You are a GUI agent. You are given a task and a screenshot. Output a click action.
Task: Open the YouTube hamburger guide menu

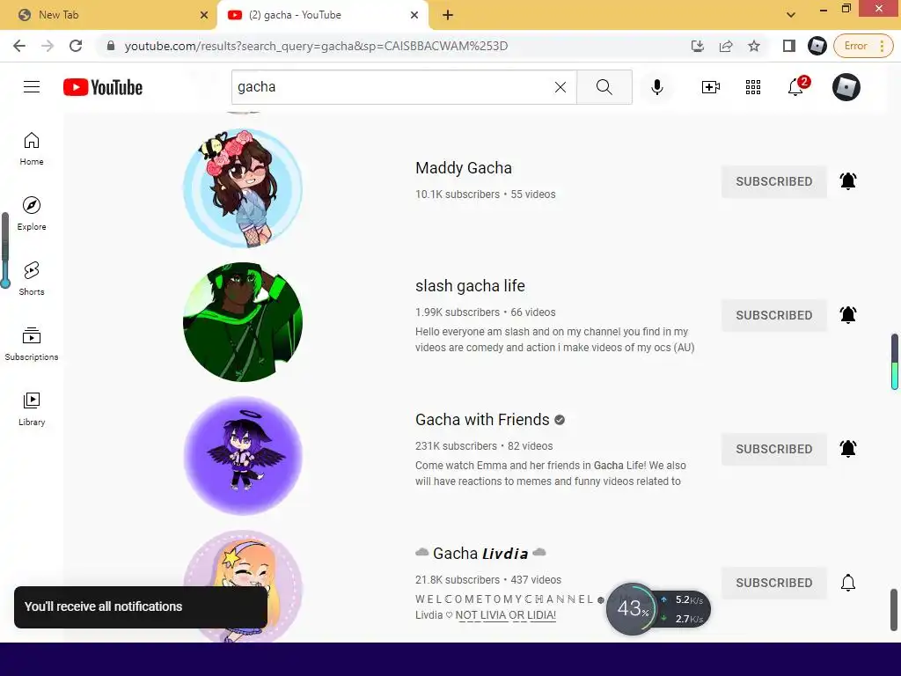[x=32, y=87]
